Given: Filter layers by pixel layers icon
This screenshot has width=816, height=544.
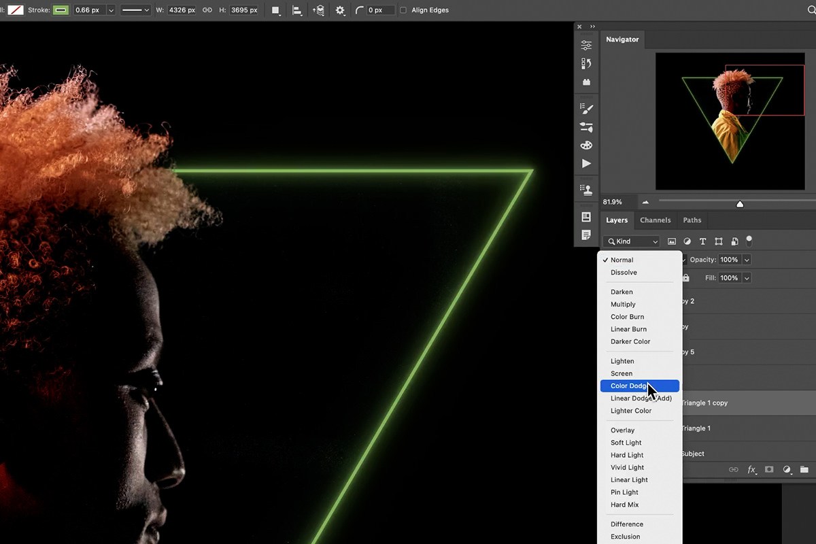Looking at the screenshot, I should [672, 241].
